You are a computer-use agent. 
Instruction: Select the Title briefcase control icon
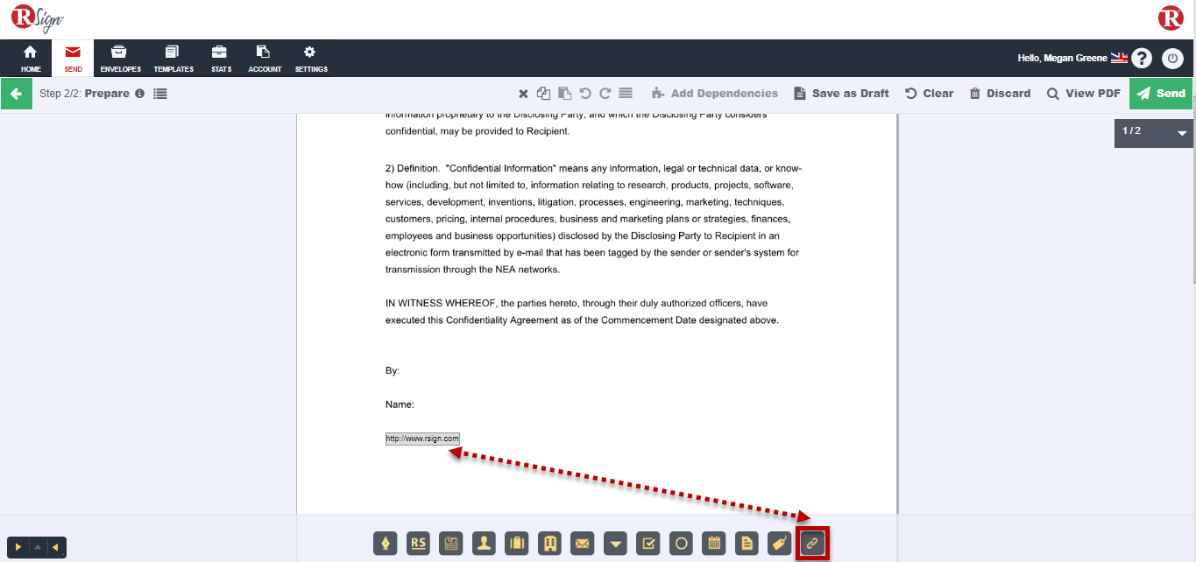click(x=517, y=544)
